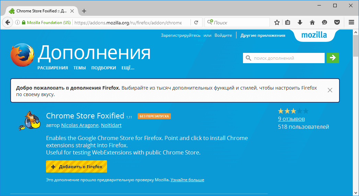Viewport: 359px width, 196px height.
Task: Open site information via the info icon
Action: coord(18,22)
